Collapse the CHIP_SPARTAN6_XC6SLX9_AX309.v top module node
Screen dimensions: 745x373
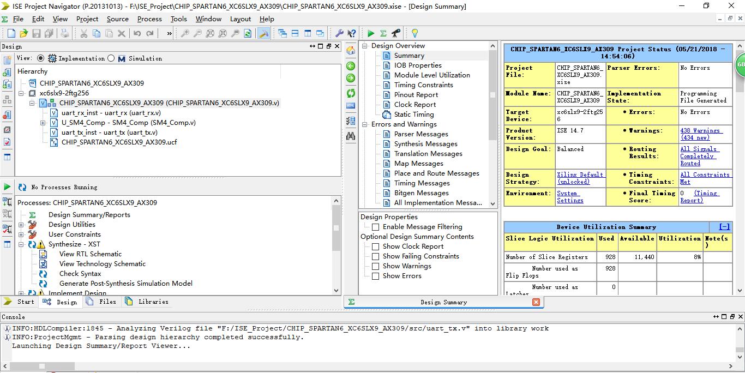33,103
